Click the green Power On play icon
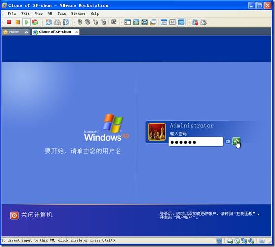275x247 pixels. click(x=27, y=22)
